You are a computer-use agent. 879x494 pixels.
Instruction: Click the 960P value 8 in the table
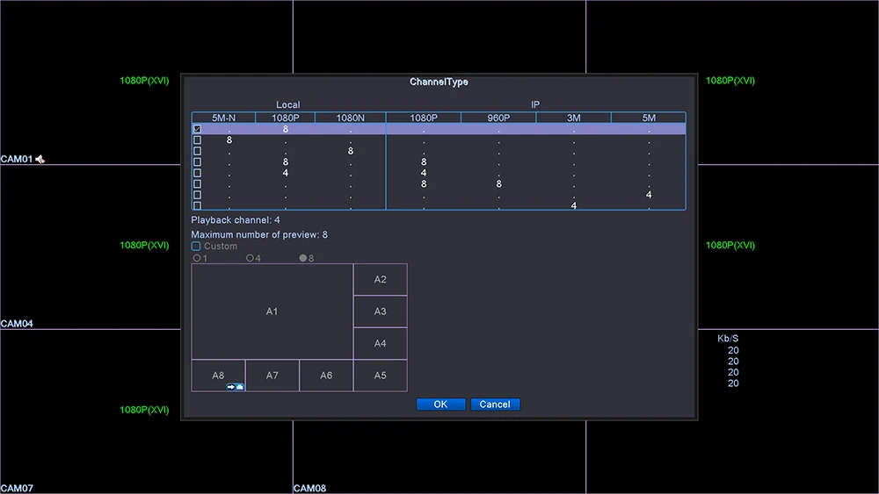[499, 184]
